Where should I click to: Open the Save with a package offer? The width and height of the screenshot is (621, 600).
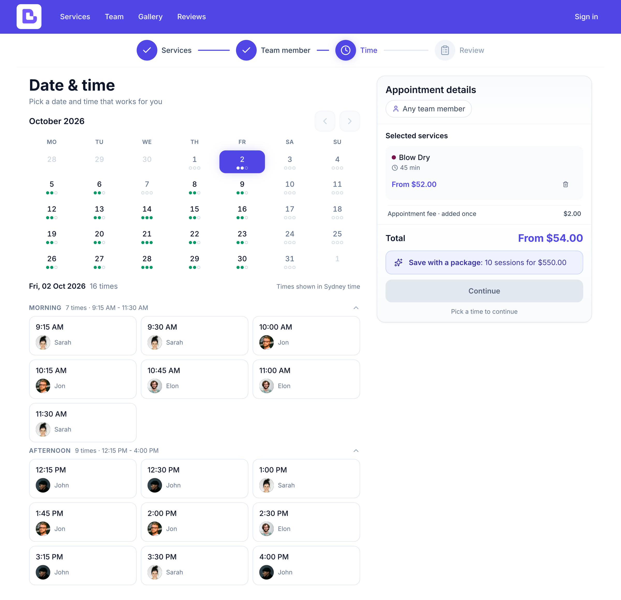pos(484,262)
